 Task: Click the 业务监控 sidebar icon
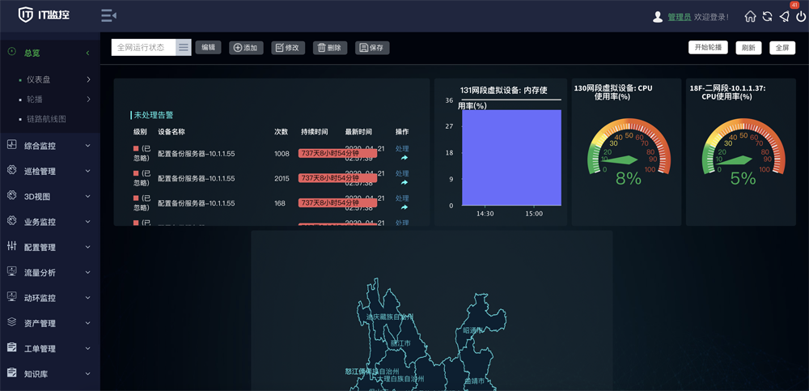[12, 220]
